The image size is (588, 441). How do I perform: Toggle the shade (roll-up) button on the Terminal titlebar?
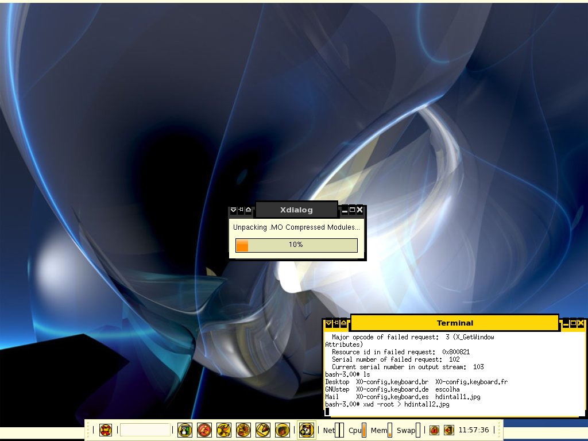point(343,323)
